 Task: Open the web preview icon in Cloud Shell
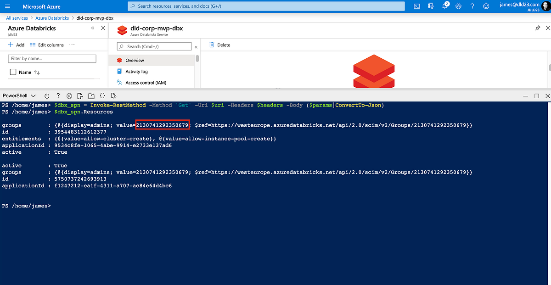pos(113,95)
